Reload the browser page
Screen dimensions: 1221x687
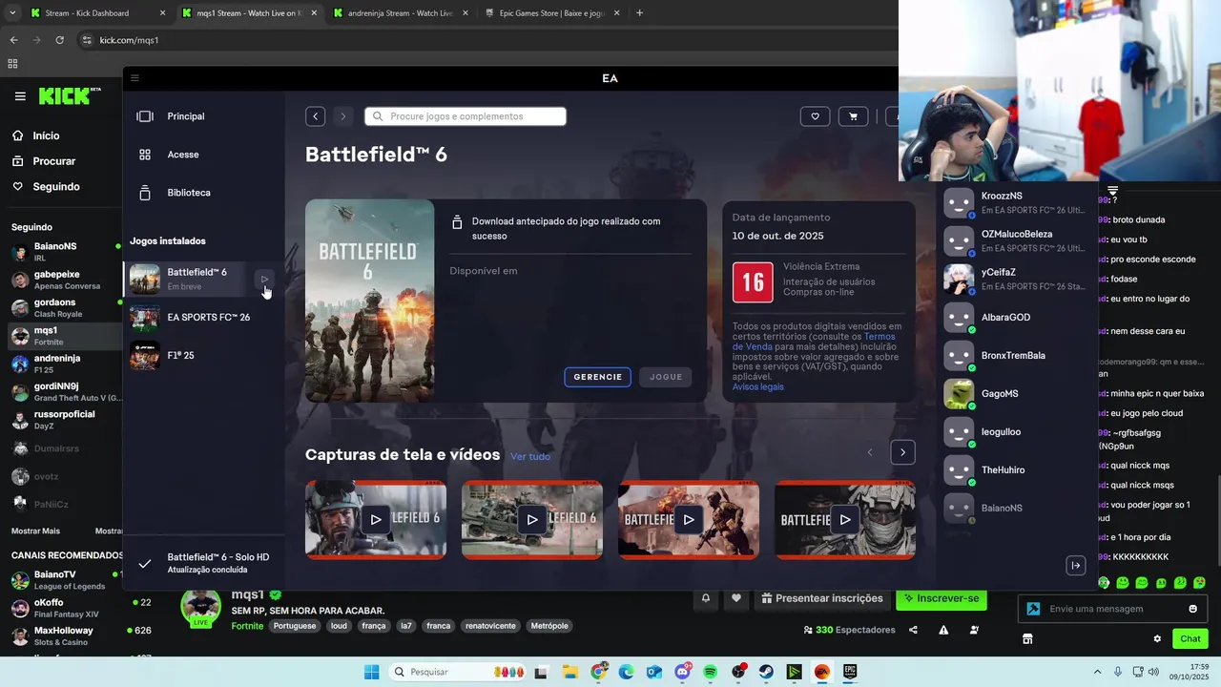tap(59, 40)
